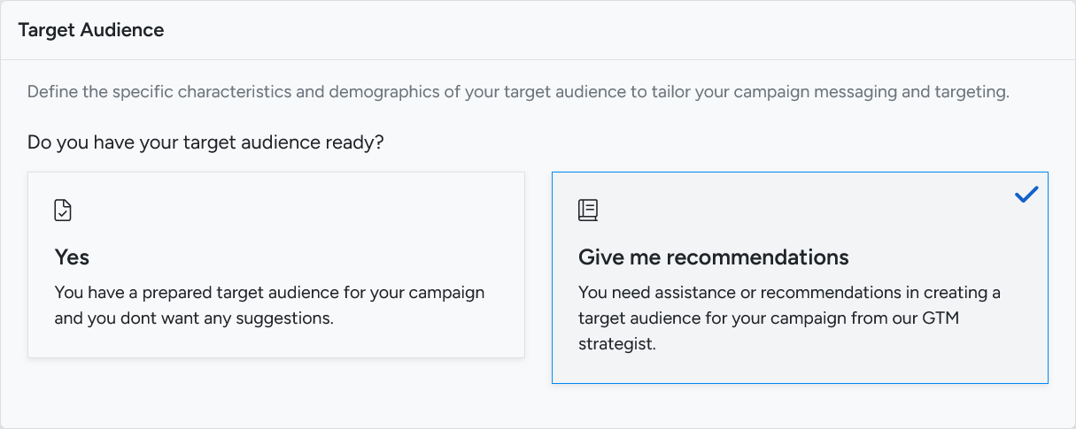Select the "Give me recommendations" card
Image resolution: width=1076 pixels, height=429 pixels.
[x=799, y=277]
